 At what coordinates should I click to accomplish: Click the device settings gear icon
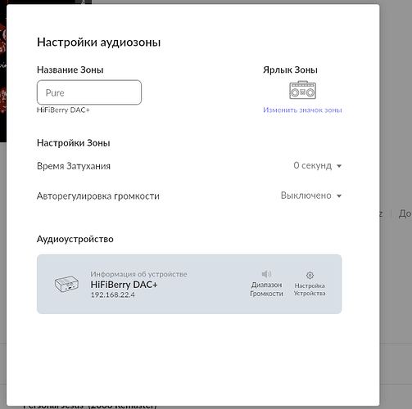(310, 275)
